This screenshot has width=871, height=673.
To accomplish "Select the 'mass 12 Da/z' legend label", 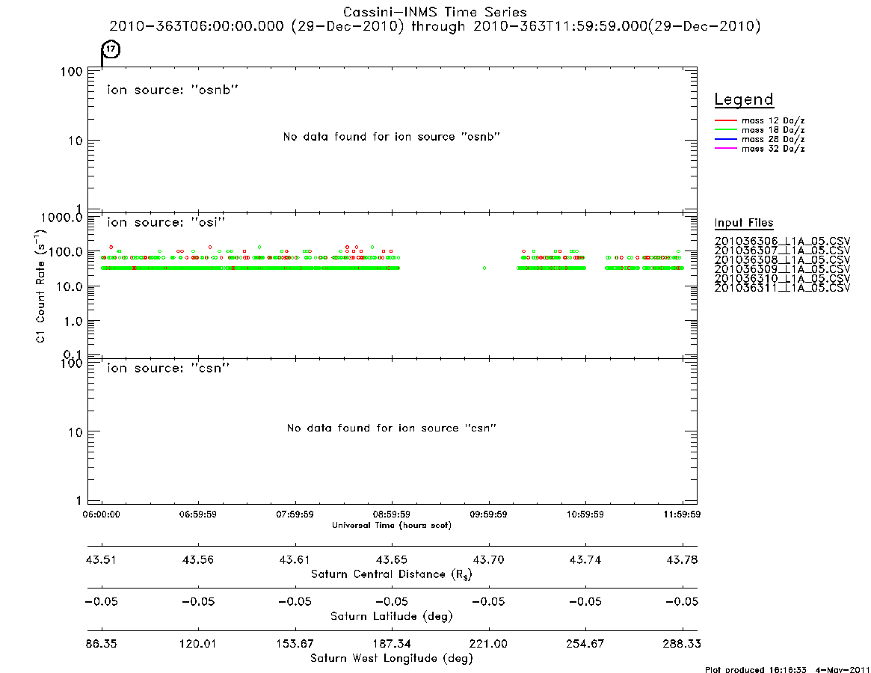I will click(x=773, y=120).
